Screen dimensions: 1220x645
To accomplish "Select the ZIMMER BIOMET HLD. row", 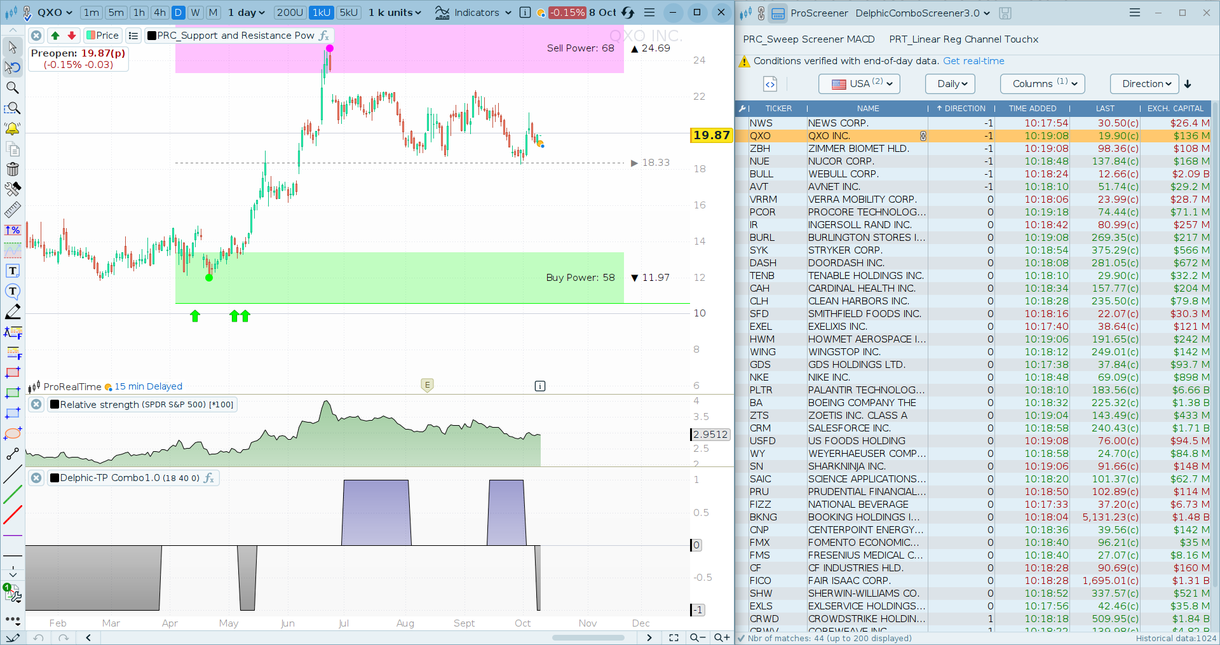I will [x=858, y=149].
